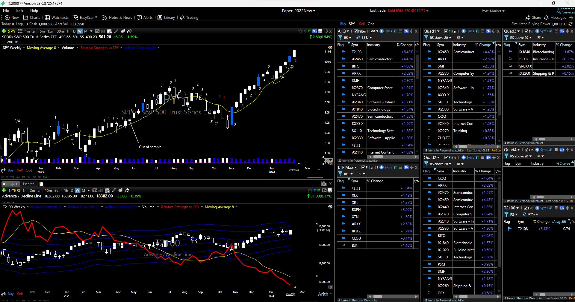
Task: Open WatchLists from the toolbar
Action: [57, 18]
